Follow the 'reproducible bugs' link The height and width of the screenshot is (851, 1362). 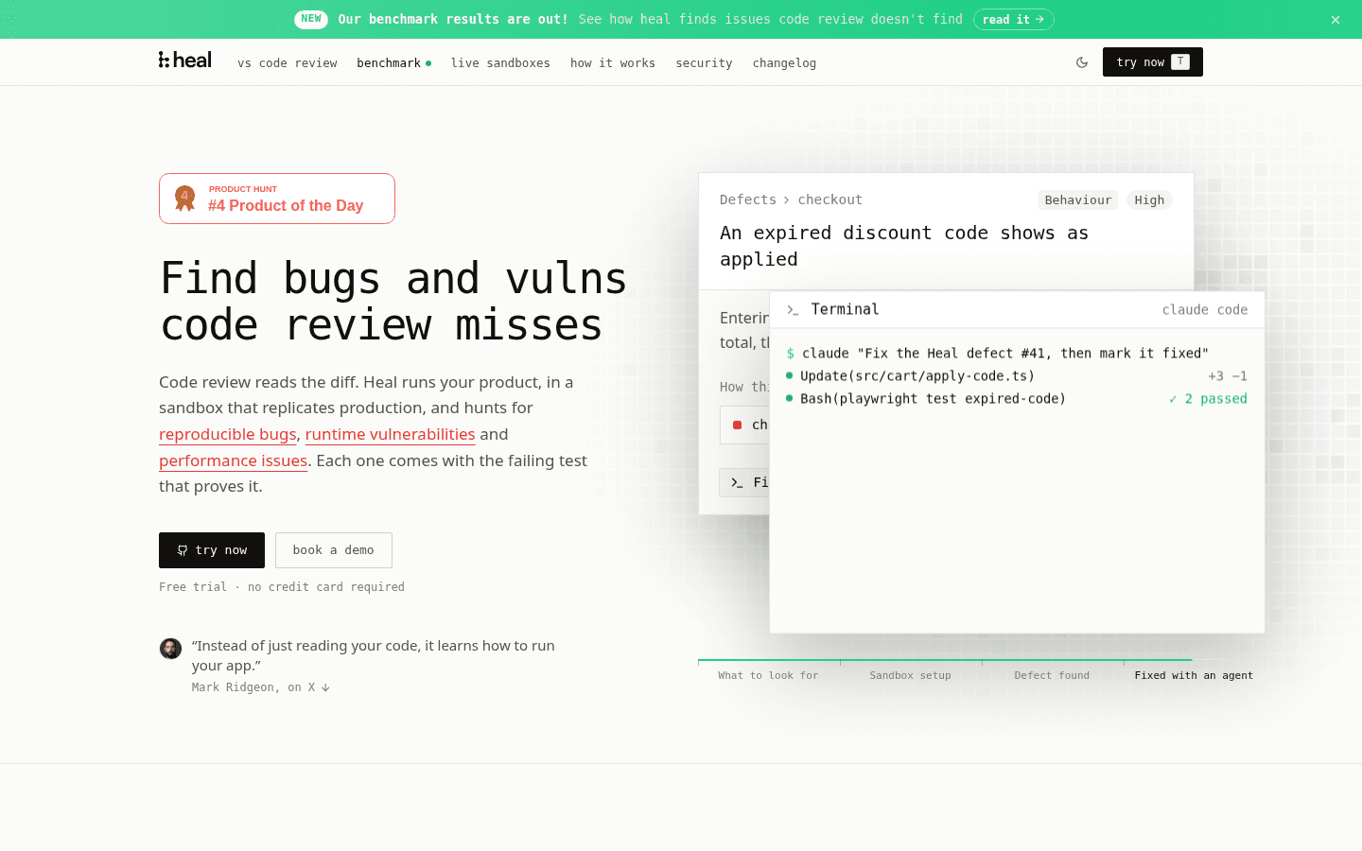coord(228,435)
